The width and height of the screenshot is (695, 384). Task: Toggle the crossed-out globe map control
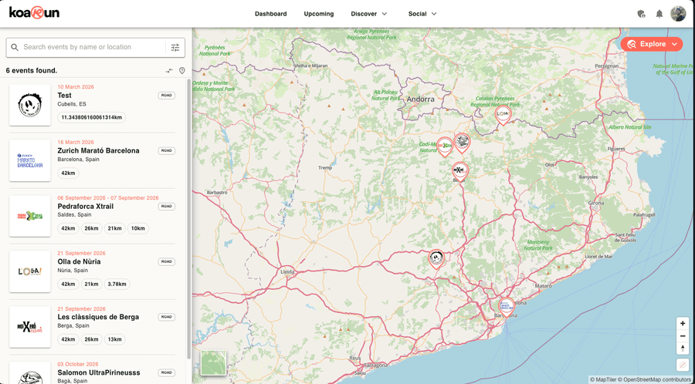pyautogui.click(x=682, y=365)
